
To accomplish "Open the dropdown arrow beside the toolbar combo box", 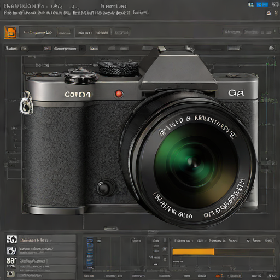I will coord(82,49).
